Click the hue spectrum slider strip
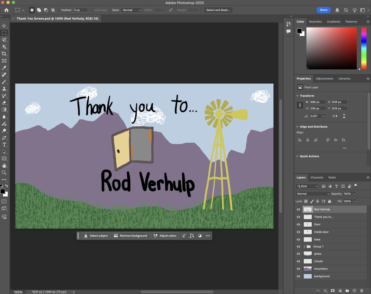Image resolution: width=371 pixels, height=294 pixels. [363, 49]
